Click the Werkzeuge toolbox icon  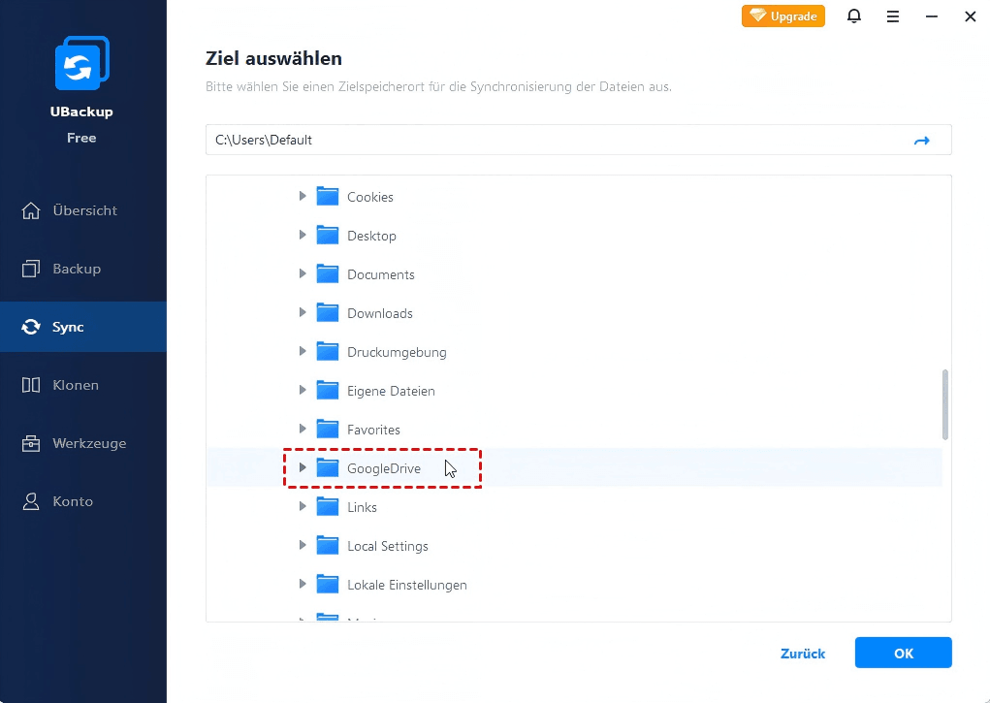pos(31,443)
